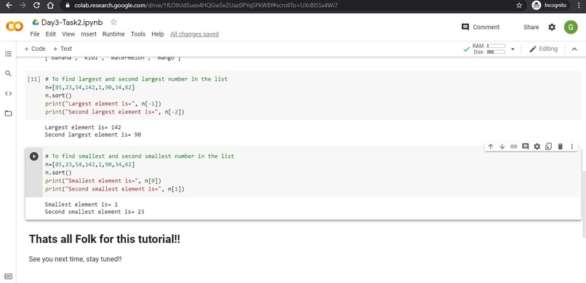The width and height of the screenshot is (586, 283).
Task: Click the vertical scrollbar thumb
Action: pos(584,204)
